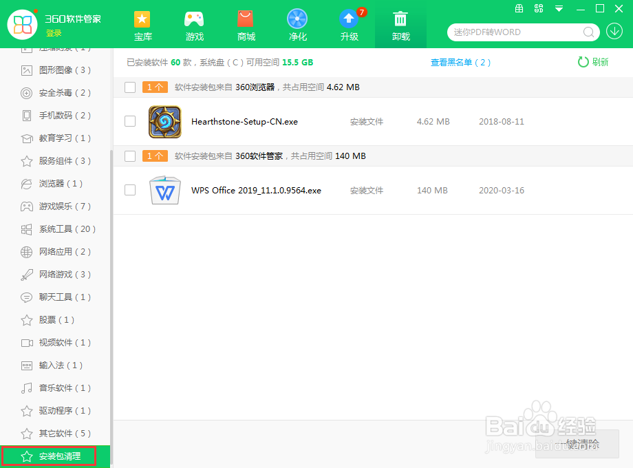Click the WPS Office installer icon
The width and height of the screenshot is (633, 468).
165,190
